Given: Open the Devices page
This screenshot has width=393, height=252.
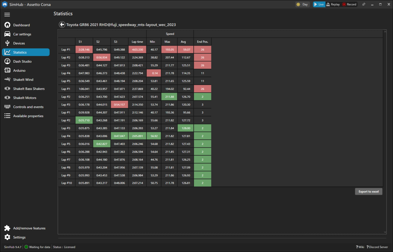Looking at the screenshot, I should click(26, 43).
